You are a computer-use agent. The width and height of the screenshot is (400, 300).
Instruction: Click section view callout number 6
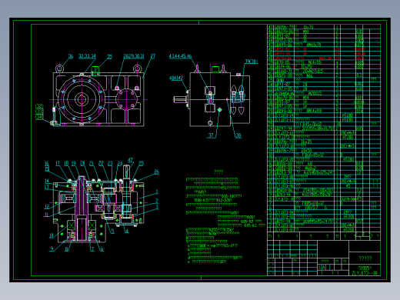pos(102,249)
